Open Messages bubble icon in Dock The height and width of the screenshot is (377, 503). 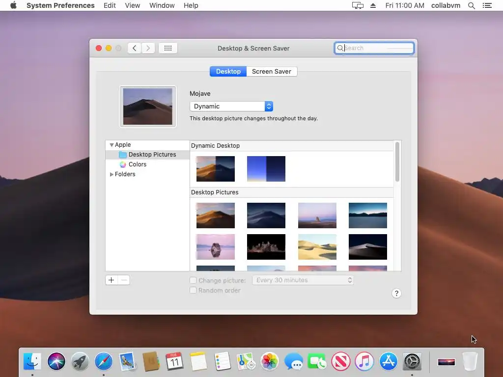click(x=293, y=361)
